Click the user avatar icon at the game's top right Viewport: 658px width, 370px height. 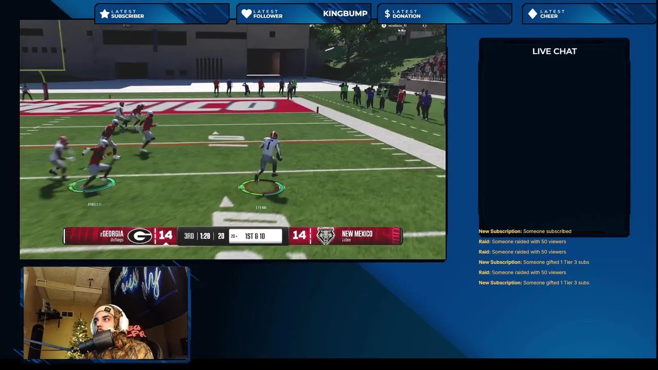(384, 25)
